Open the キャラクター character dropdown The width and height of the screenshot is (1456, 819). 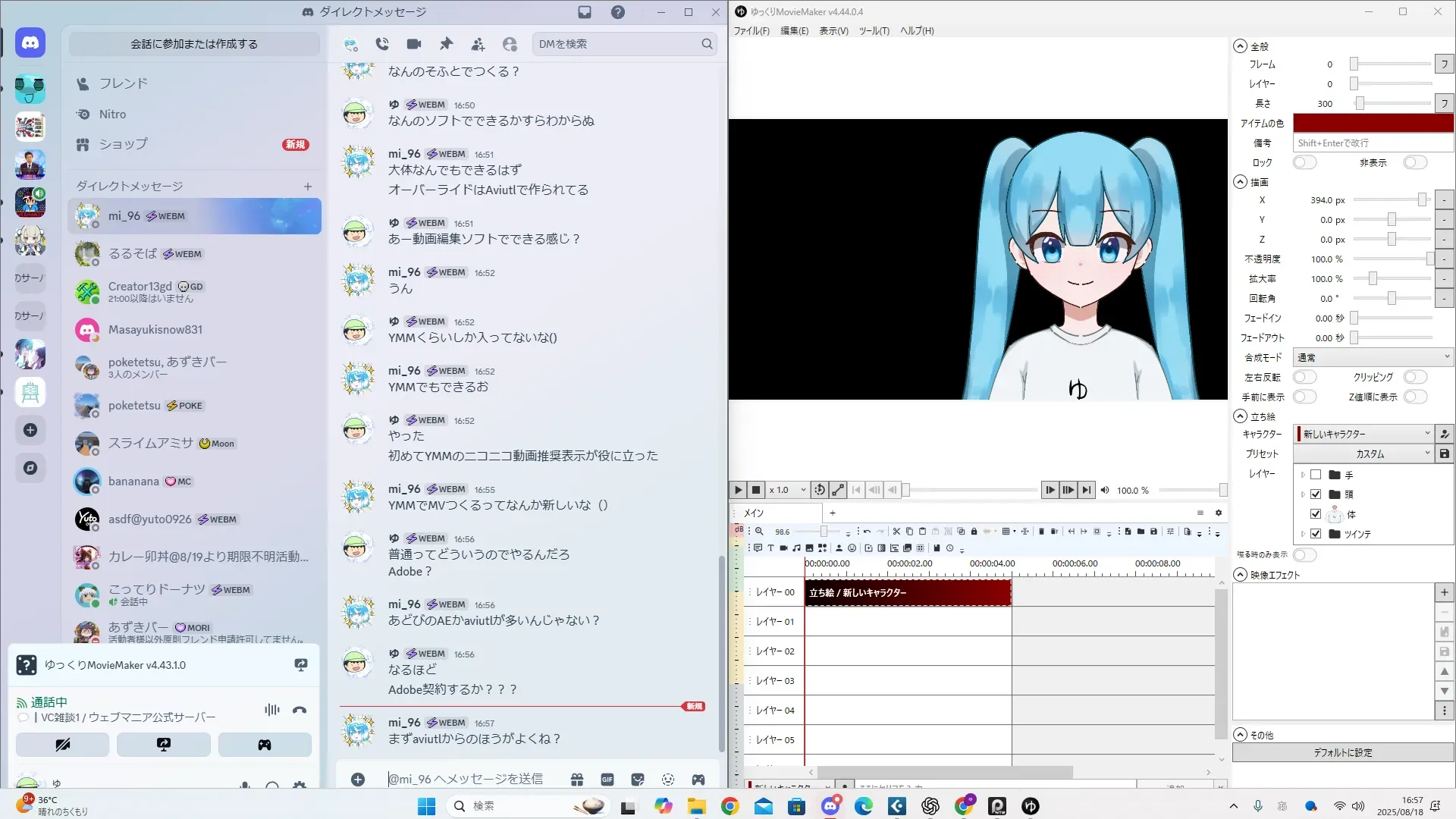click(x=1363, y=434)
